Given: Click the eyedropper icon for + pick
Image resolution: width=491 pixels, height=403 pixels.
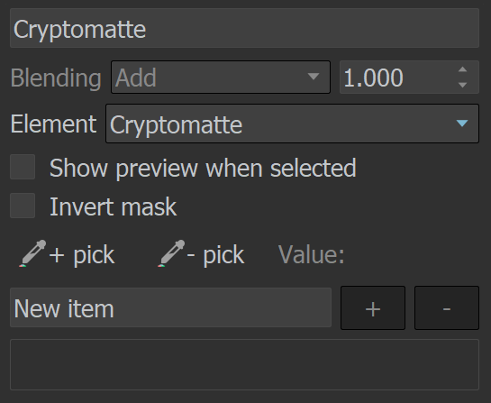Looking at the screenshot, I should 32,254.
